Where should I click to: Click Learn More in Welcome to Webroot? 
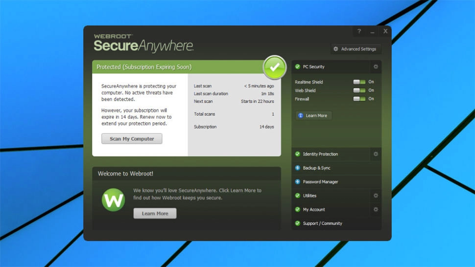pos(155,214)
